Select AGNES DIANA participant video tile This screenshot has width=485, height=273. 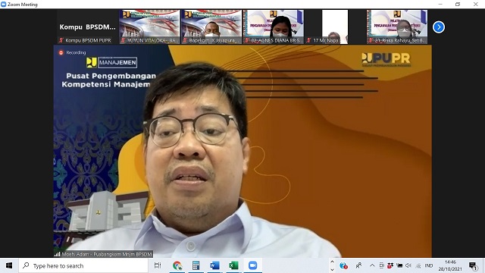coord(274,27)
